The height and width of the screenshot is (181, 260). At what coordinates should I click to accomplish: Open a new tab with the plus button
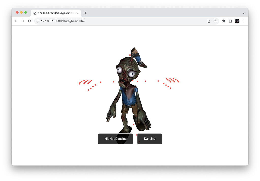pyautogui.click(x=85, y=13)
